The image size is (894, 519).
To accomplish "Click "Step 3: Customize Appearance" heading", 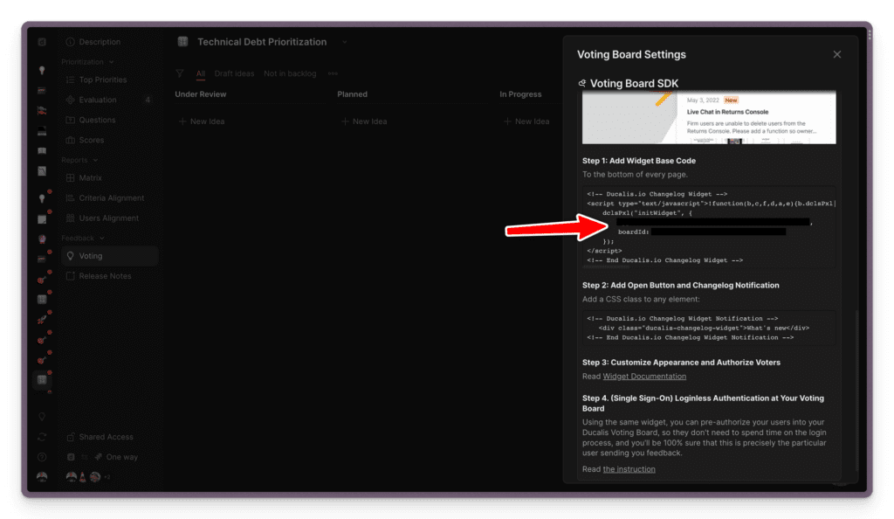I will click(681, 362).
